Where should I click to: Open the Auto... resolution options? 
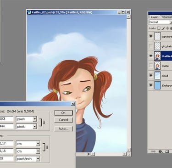[x=63, y=129]
